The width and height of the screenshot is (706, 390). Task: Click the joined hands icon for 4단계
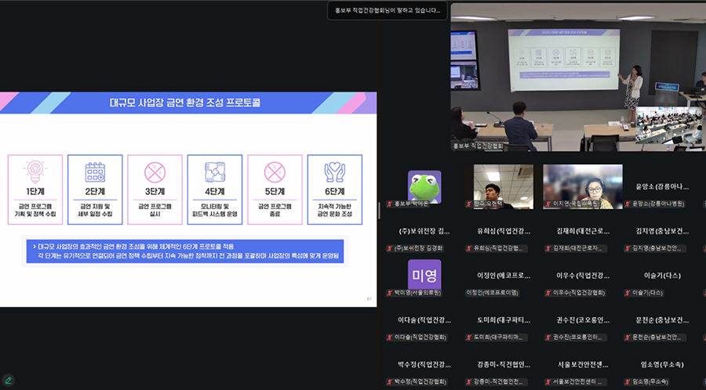[x=215, y=172]
